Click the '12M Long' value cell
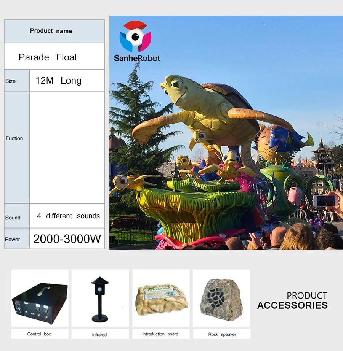This screenshot has width=343, height=351. [x=67, y=81]
